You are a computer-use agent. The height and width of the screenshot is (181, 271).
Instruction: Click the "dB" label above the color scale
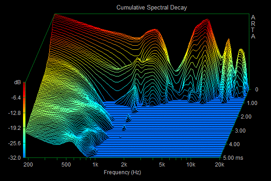[18, 82]
